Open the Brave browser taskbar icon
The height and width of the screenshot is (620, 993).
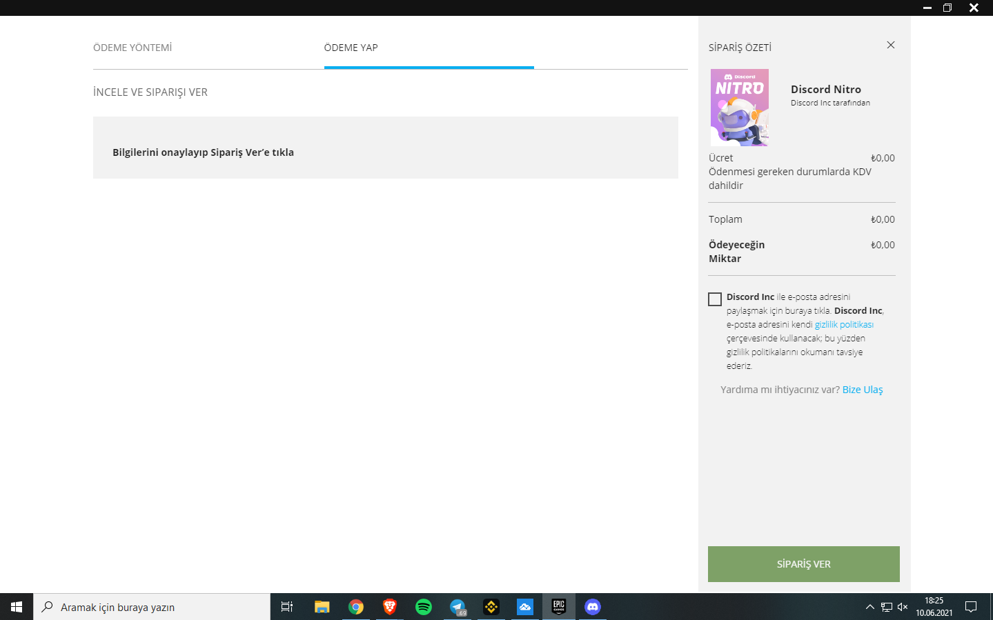tap(390, 607)
